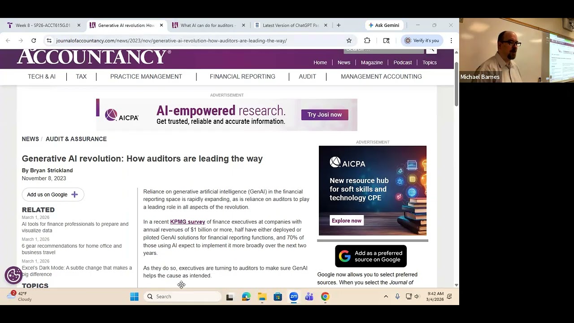
Task: Click the browser forward arrow
Action: tap(21, 40)
